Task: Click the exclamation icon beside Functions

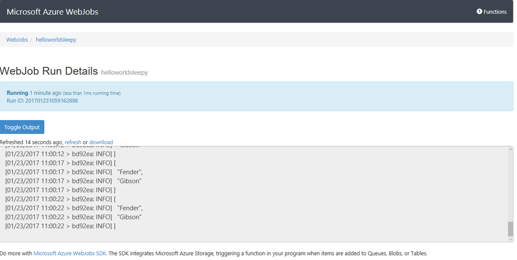Action: click(x=479, y=12)
